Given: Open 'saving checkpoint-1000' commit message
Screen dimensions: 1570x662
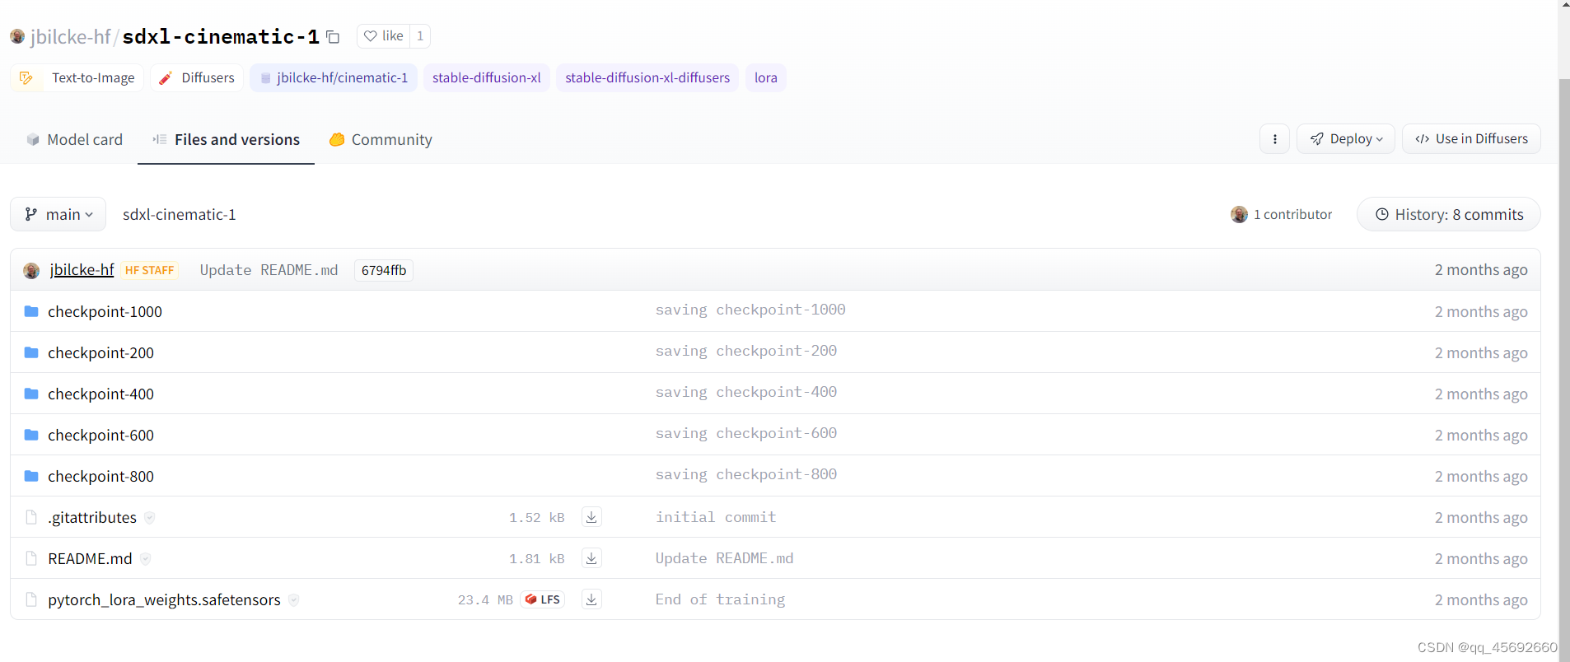Looking at the screenshot, I should point(750,310).
